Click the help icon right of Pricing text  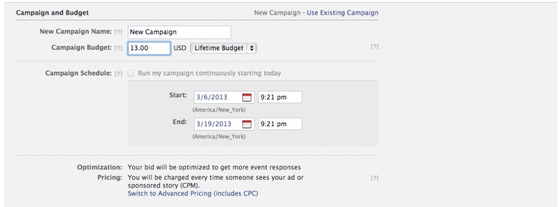(374, 178)
